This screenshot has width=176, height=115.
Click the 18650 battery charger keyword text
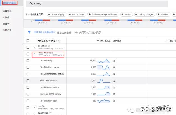[50, 67]
